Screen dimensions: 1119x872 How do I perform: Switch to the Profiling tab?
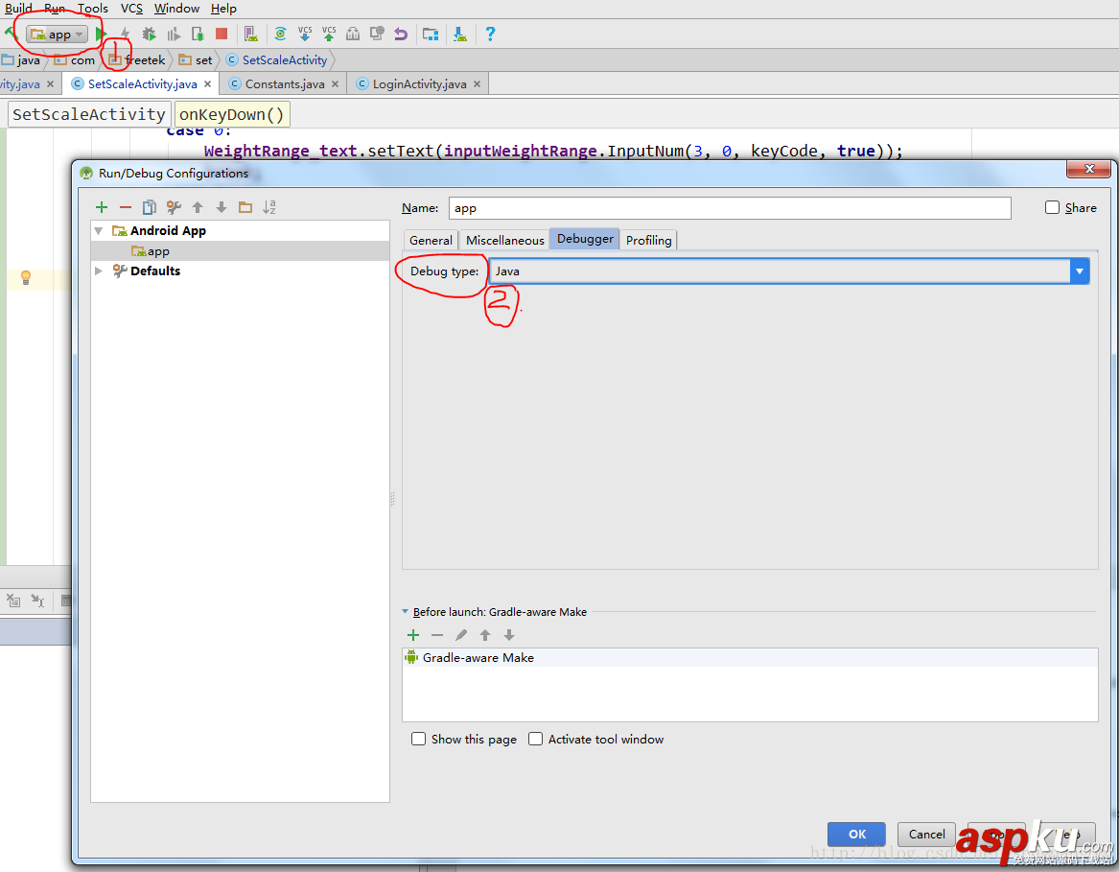click(x=648, y=240)
